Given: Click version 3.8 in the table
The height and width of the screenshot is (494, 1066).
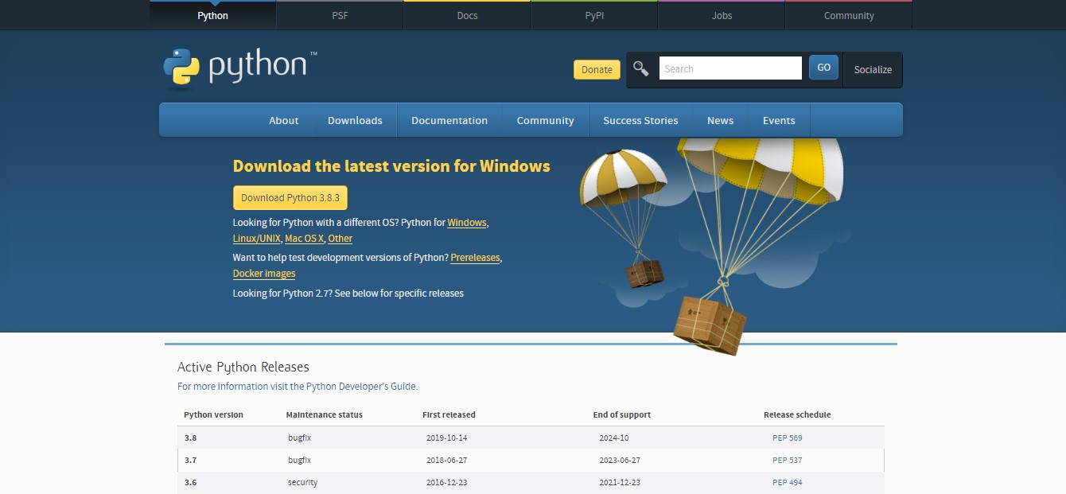Looking at the screenshot, I should [189, 438].
